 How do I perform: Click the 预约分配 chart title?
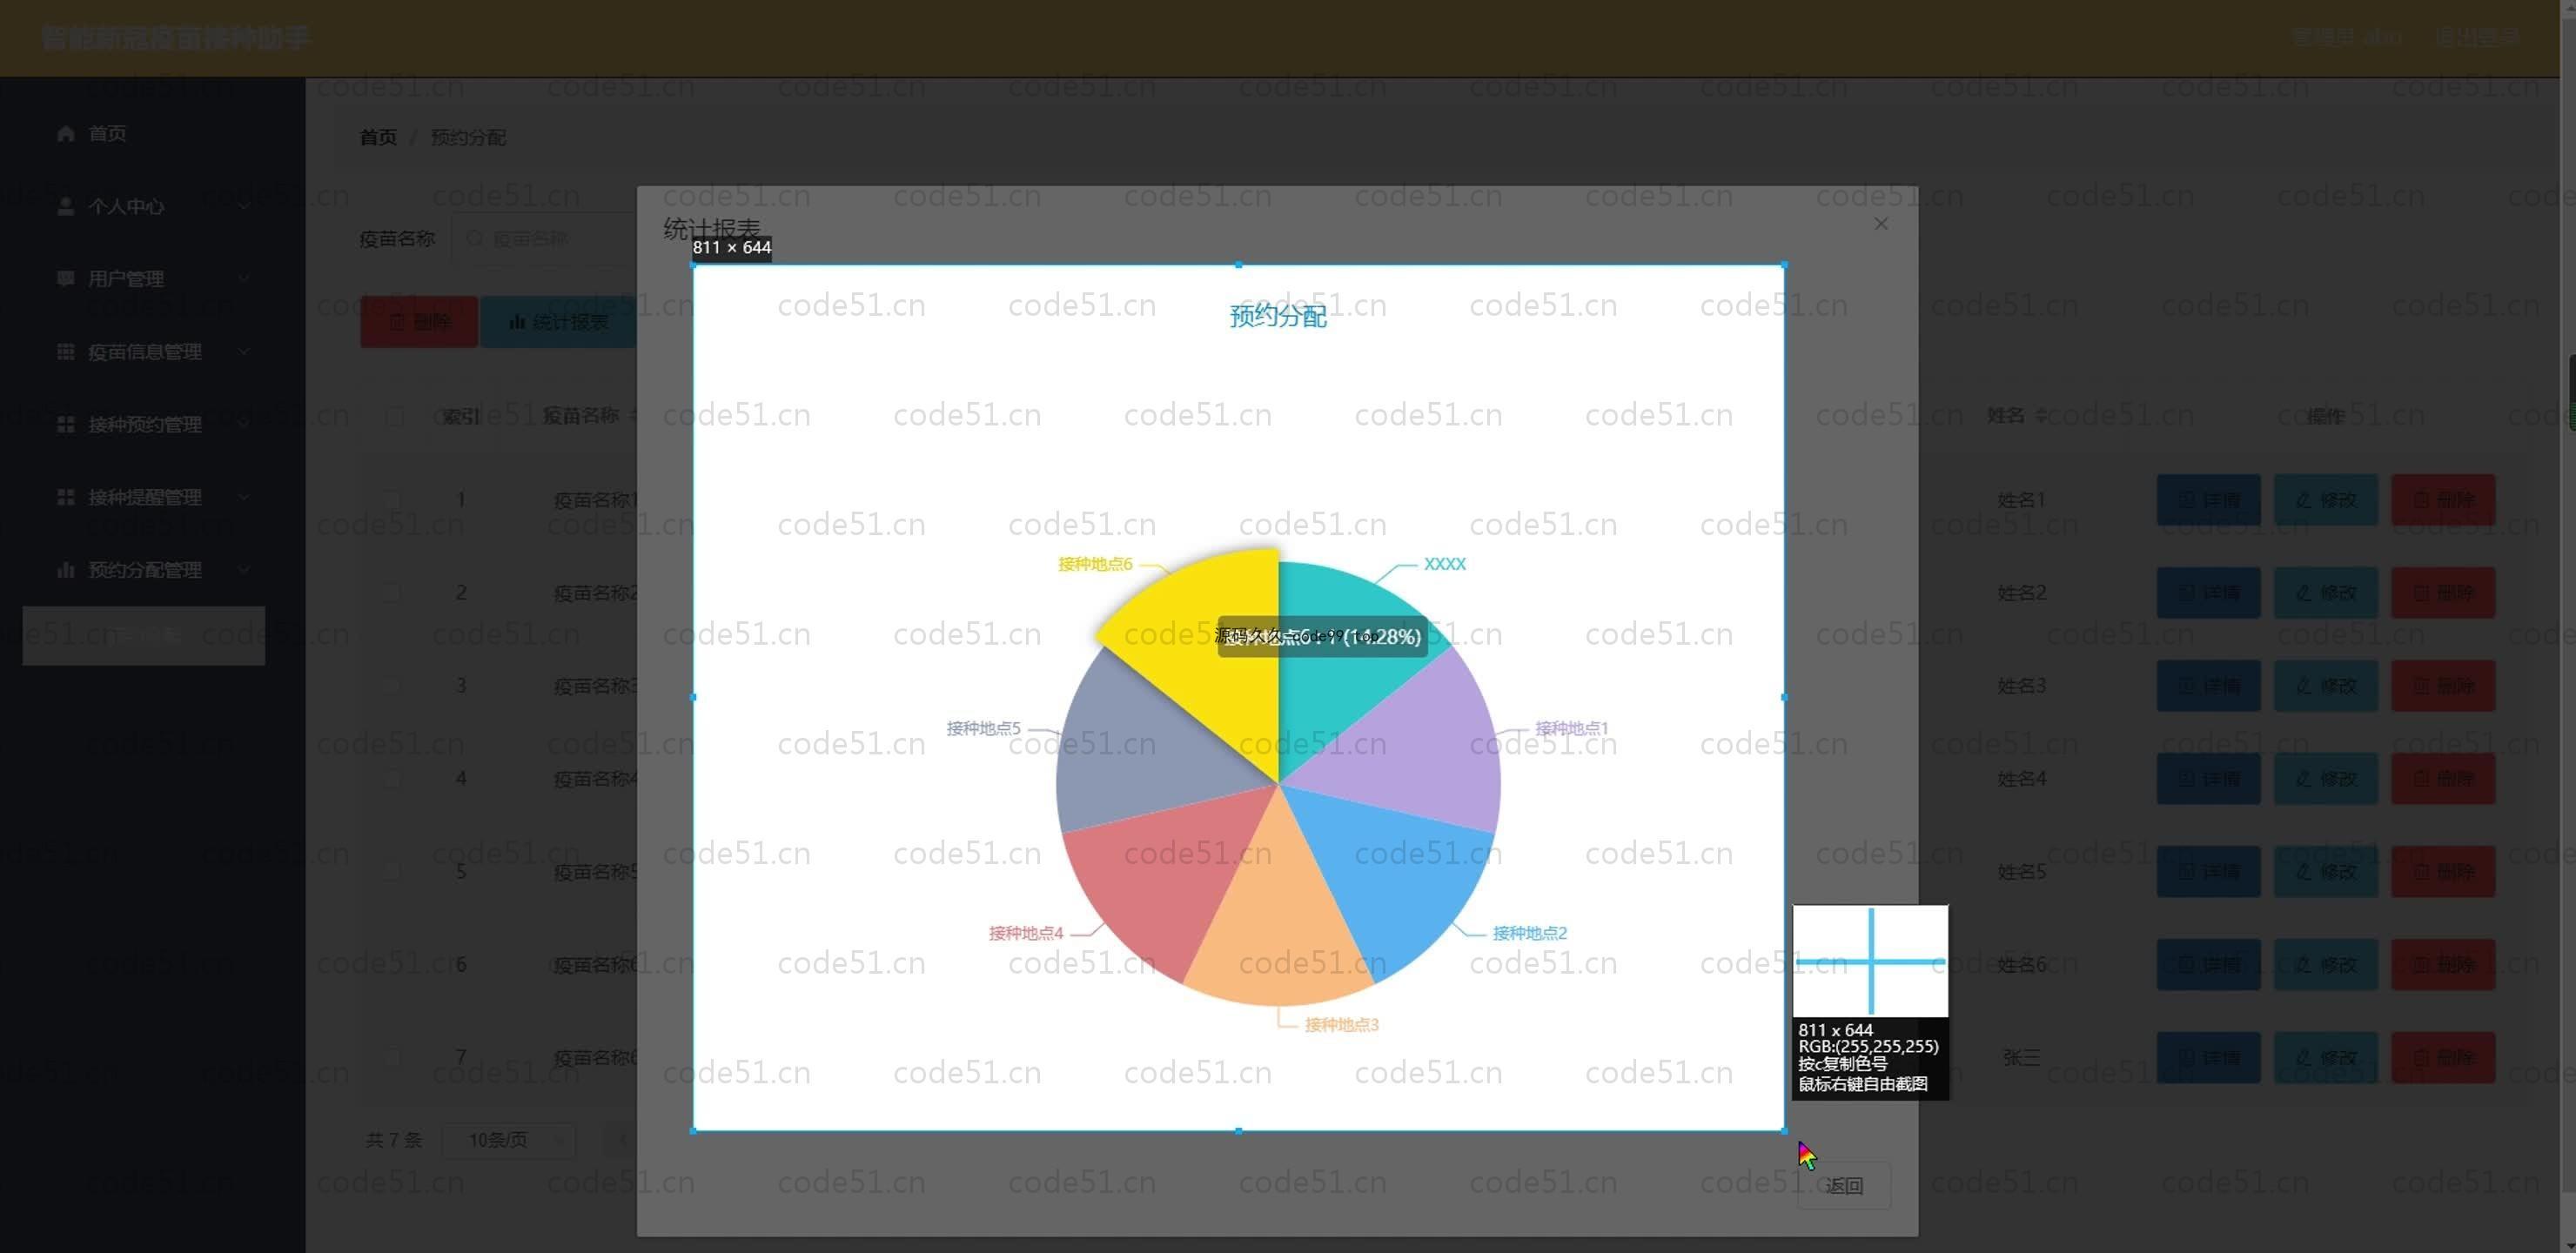(1278, 316)
